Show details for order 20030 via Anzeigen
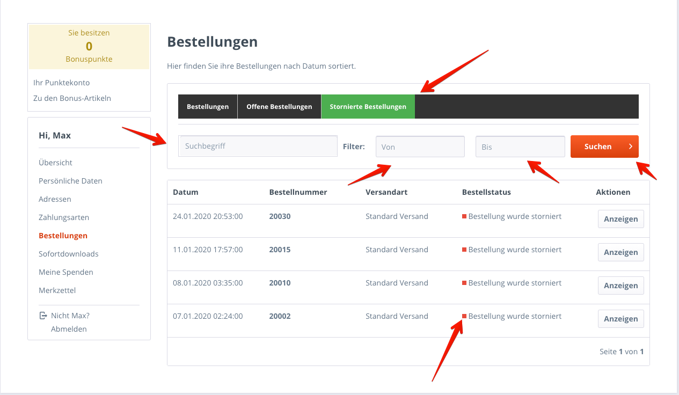 pos(621,219)
